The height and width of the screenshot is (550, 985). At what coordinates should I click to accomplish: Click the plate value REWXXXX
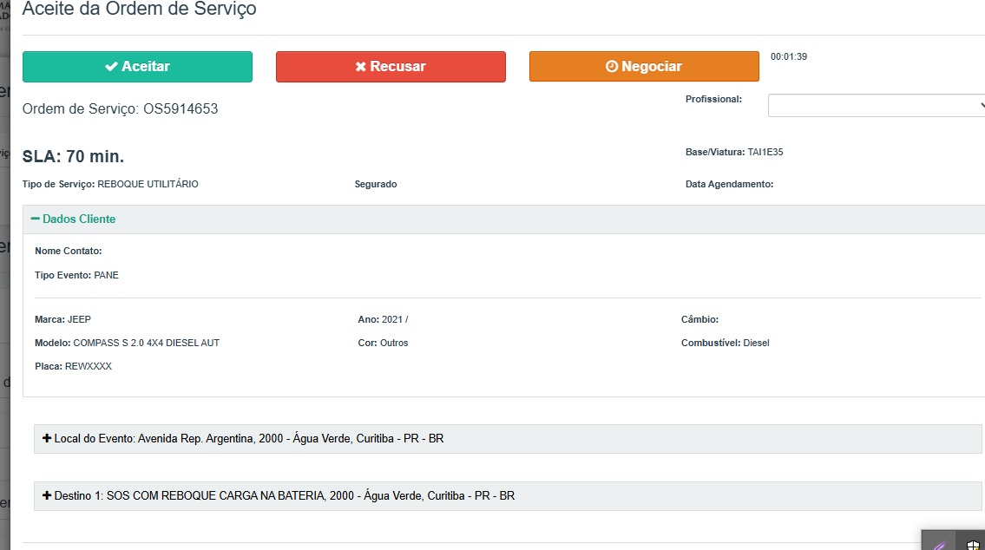click(x=89, y=366)
